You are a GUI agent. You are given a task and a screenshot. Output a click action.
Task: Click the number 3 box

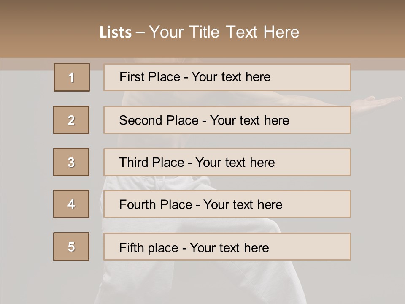[71, 162]
